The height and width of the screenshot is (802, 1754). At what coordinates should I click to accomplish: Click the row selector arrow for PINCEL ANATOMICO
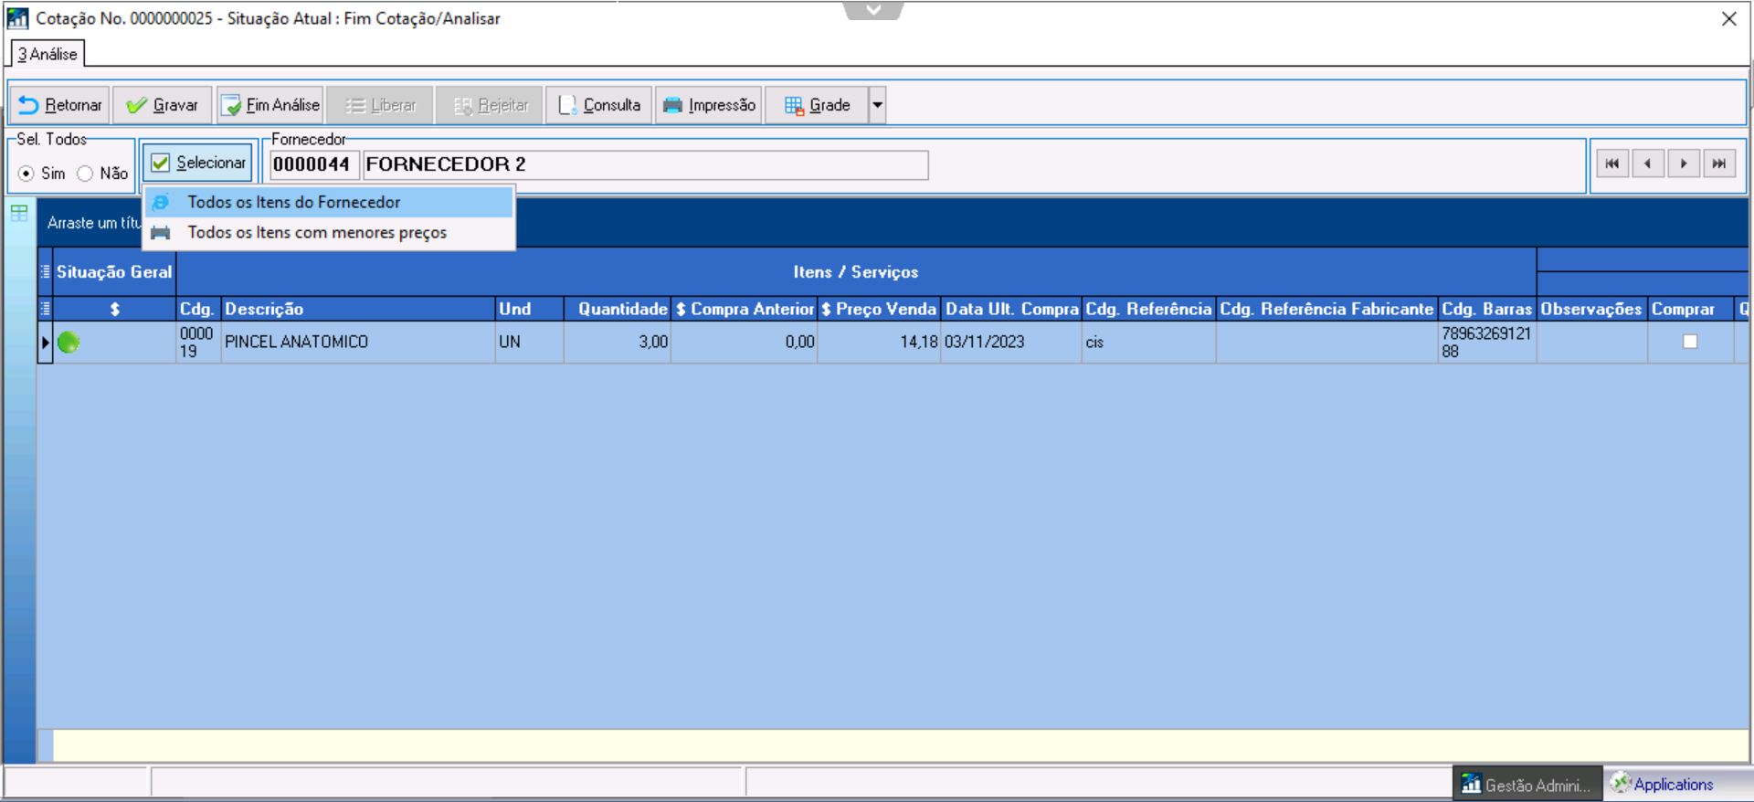coord(45,343)
